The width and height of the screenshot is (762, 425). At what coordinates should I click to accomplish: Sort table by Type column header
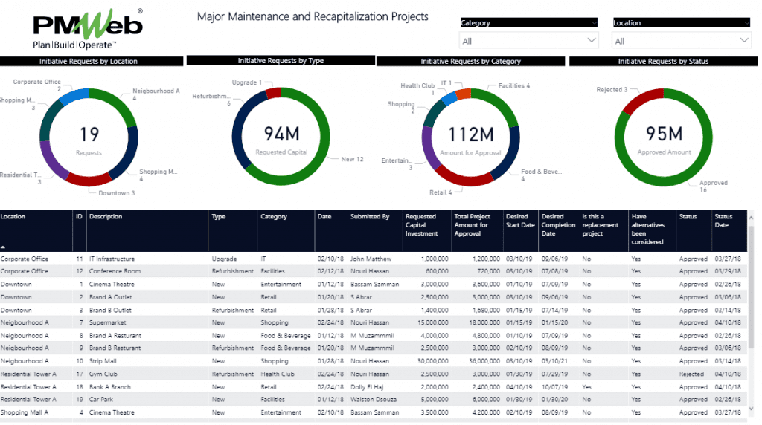click(x=219, y=216)
